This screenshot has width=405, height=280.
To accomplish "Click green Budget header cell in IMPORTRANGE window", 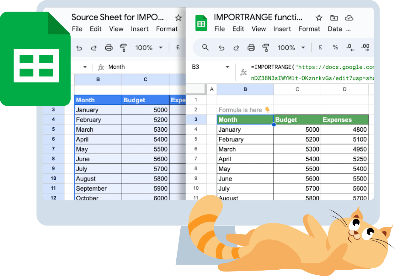I will [297, 120].
